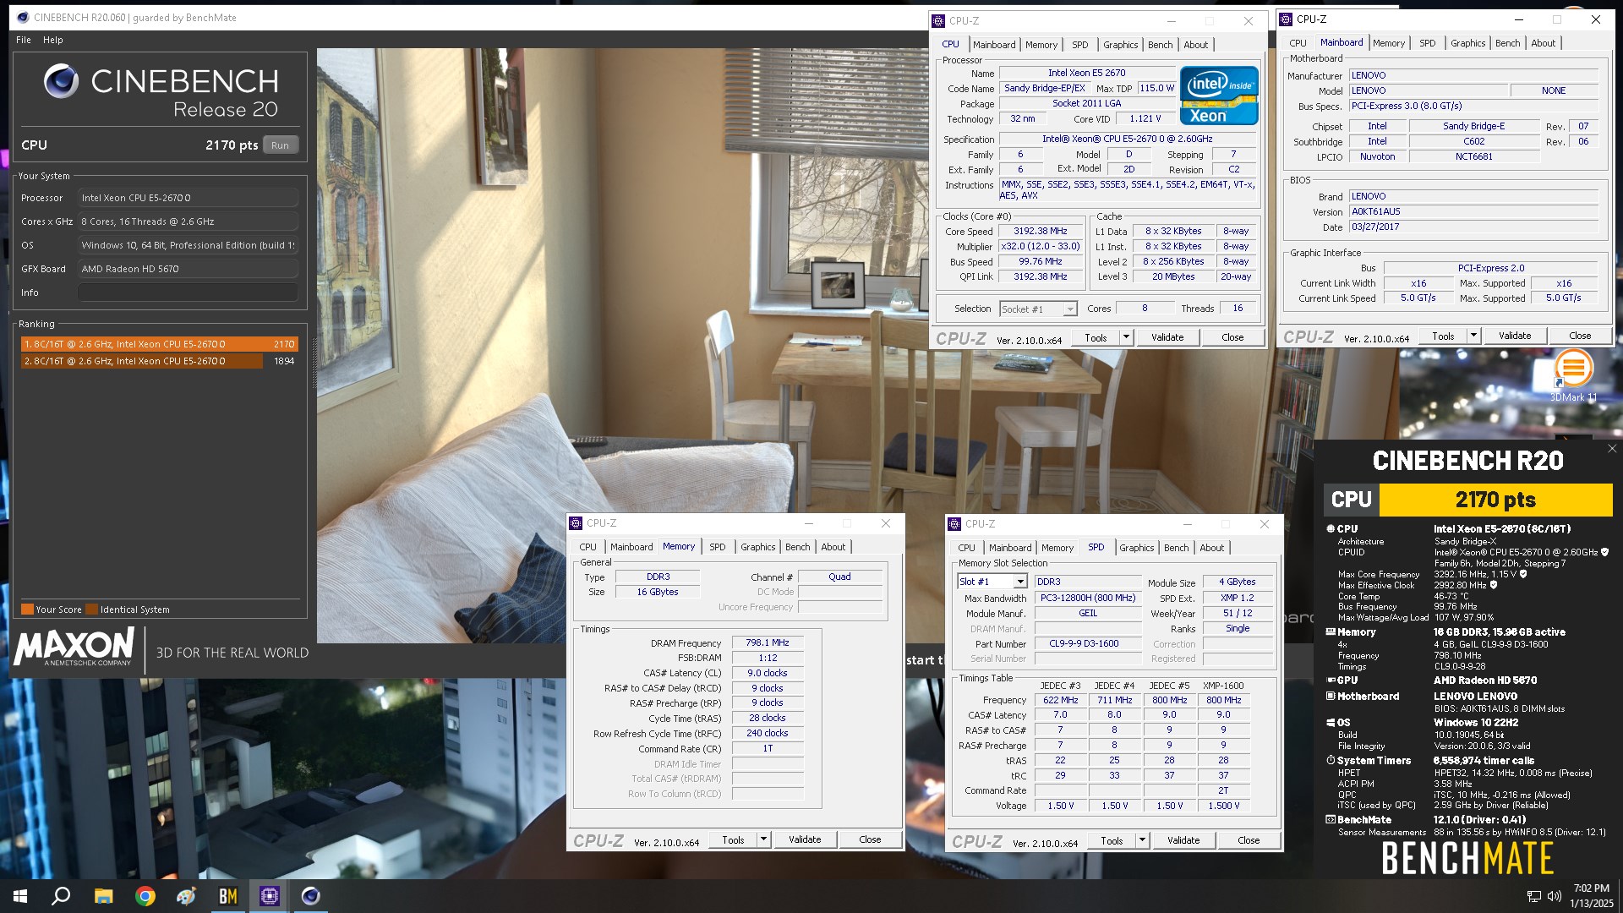The image size is (1623, 913).
Task: Click Close button in SPD window
Action: 1249,840
